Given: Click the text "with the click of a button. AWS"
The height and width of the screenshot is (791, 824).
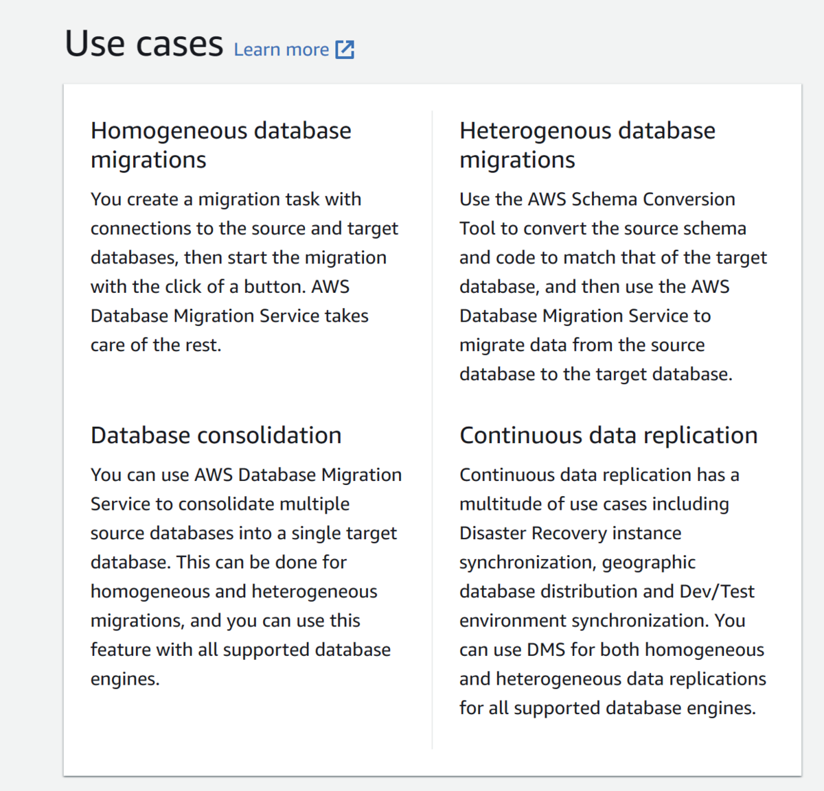Looking at the screenshot, I should click(x=220, y=287).
